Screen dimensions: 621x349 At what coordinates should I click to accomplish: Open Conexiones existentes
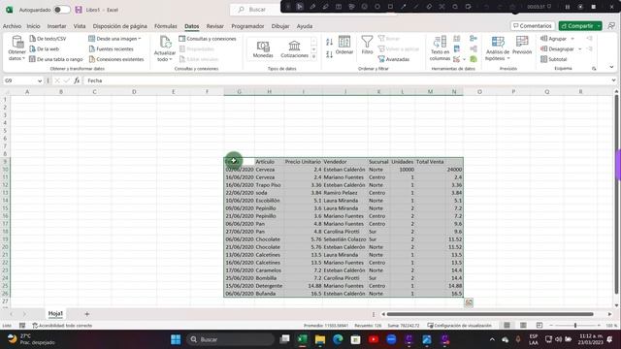tap(116, 59)
